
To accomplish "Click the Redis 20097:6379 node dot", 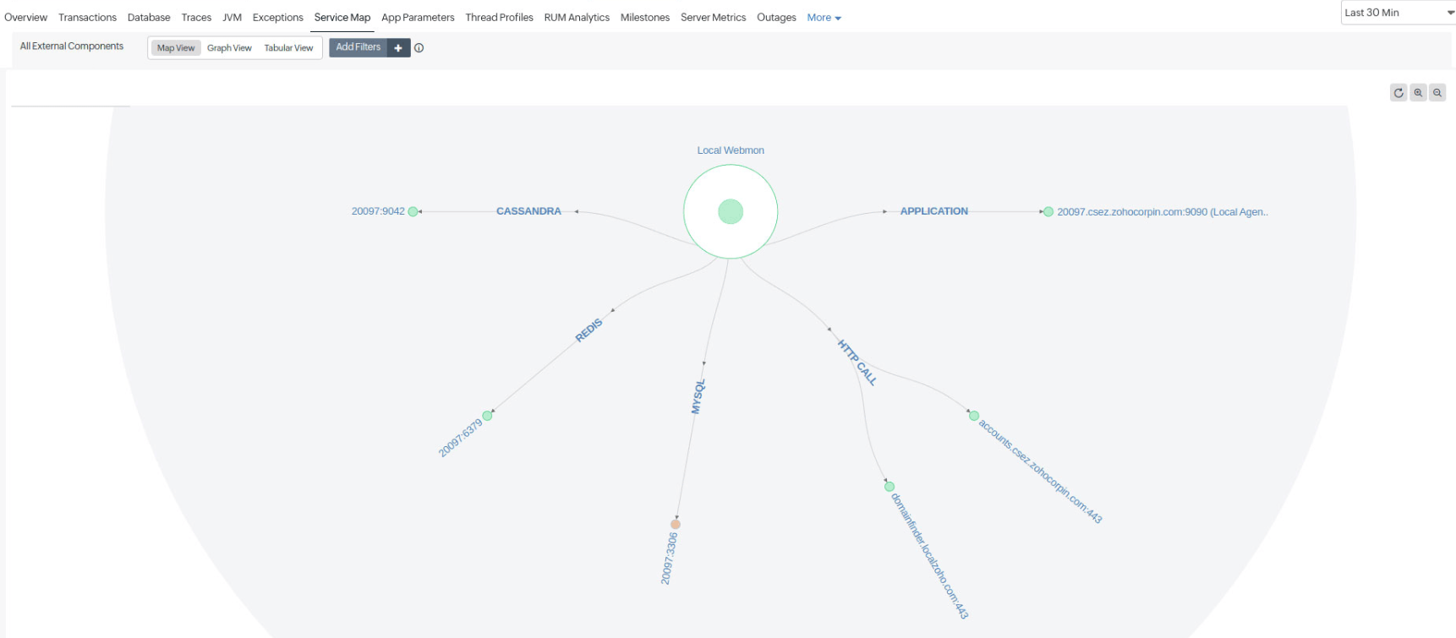I will 487,416.
